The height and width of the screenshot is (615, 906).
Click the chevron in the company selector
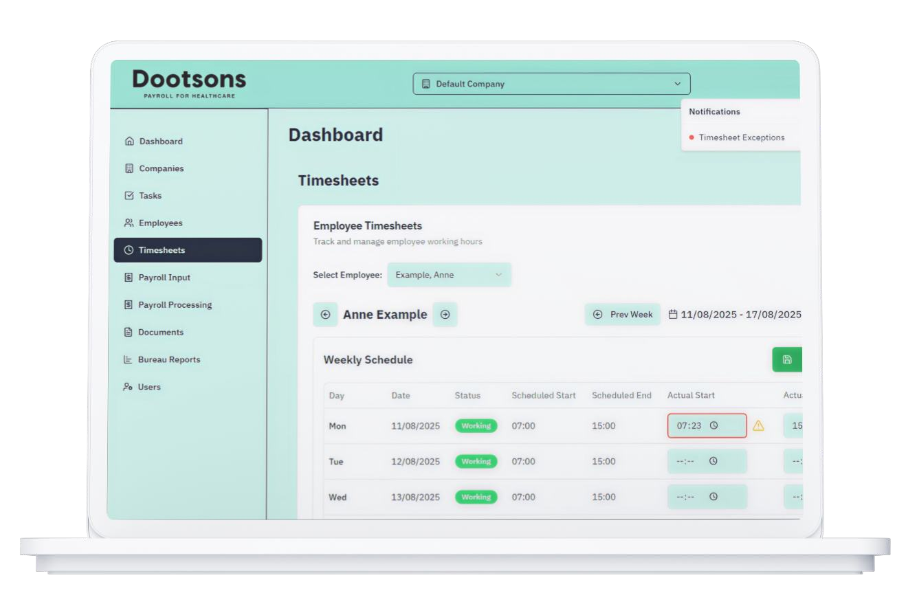click(677, 84)
